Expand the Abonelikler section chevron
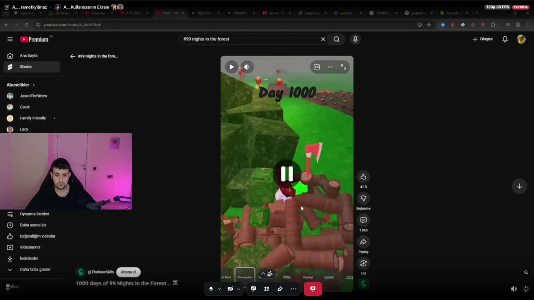 pos(33,85)
